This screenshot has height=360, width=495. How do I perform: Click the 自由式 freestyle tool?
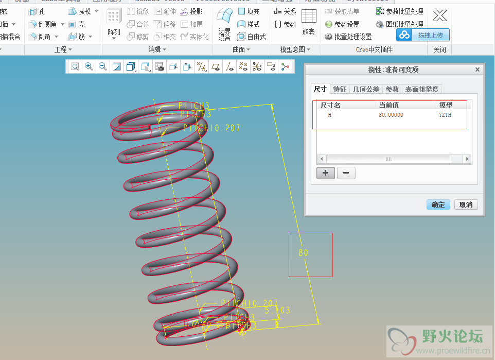[252, 37]
